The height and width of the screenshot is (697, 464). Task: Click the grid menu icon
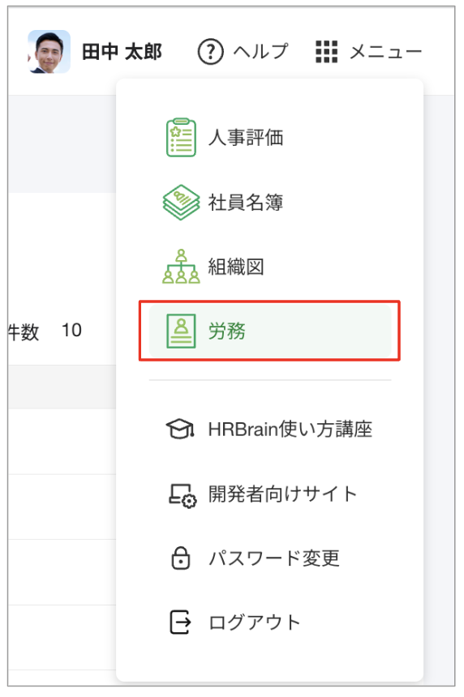pos(327,52)
